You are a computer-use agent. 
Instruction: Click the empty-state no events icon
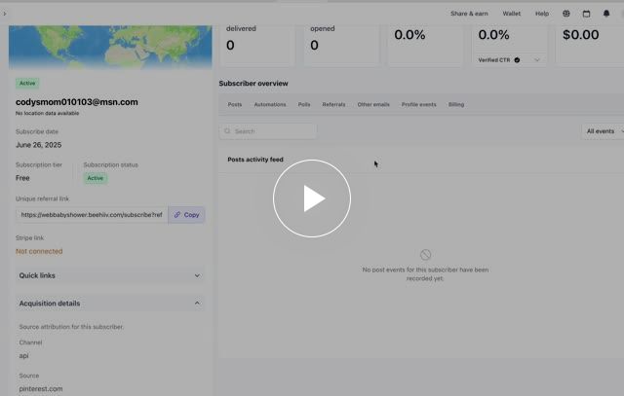(x=425, y=255)
